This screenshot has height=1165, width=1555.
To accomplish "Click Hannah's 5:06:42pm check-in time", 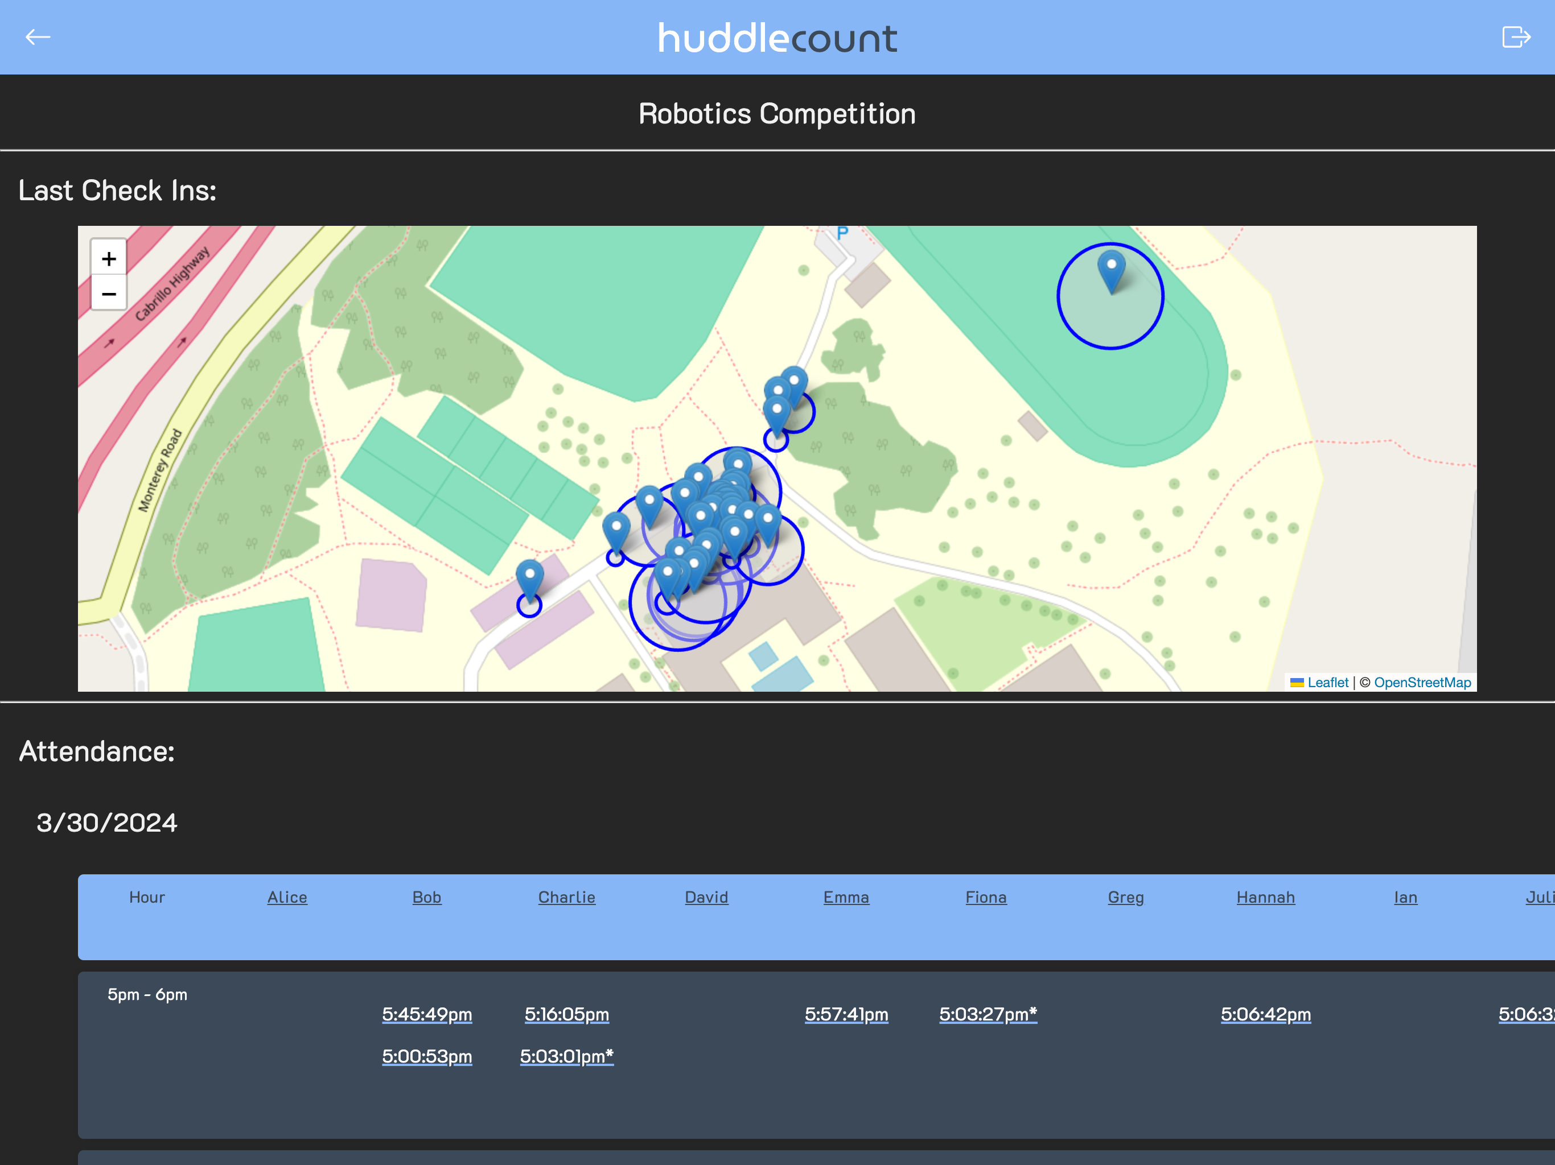I will [x=1265, y=1015].
